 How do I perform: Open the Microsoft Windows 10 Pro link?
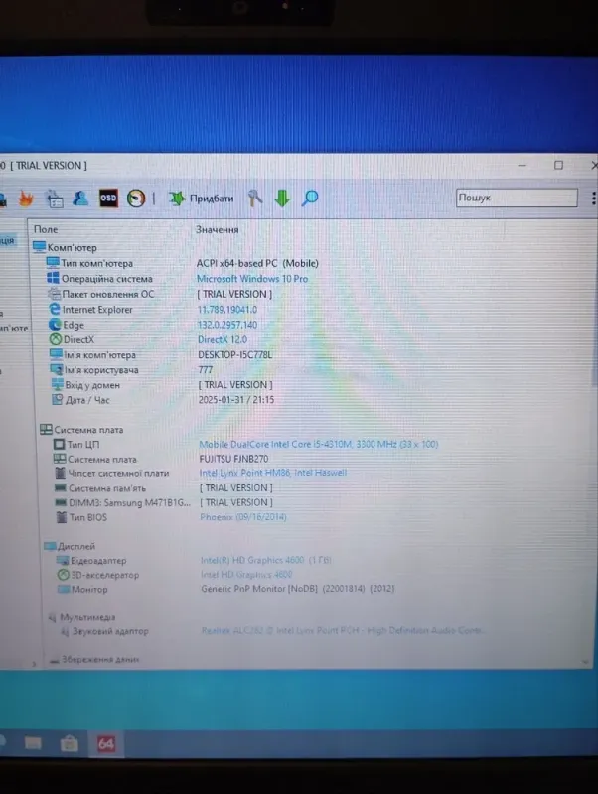click(251, 279)
